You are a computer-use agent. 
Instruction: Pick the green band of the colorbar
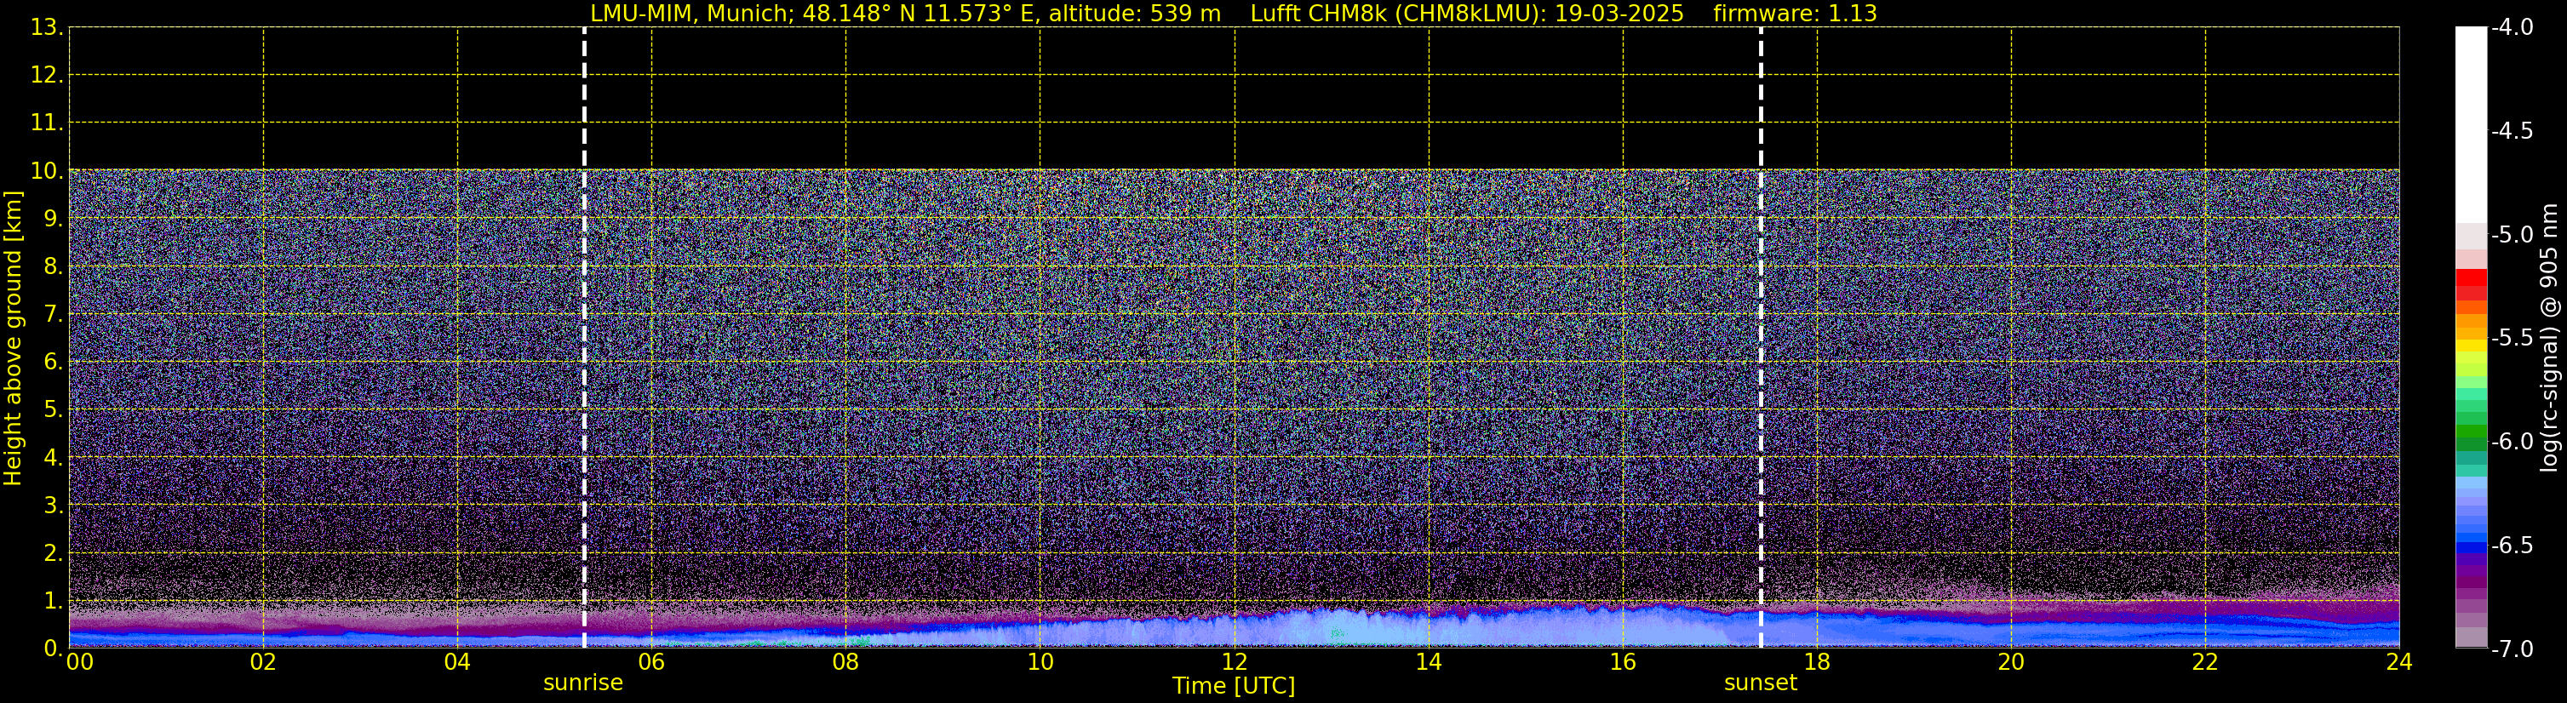coord(2472,432)
